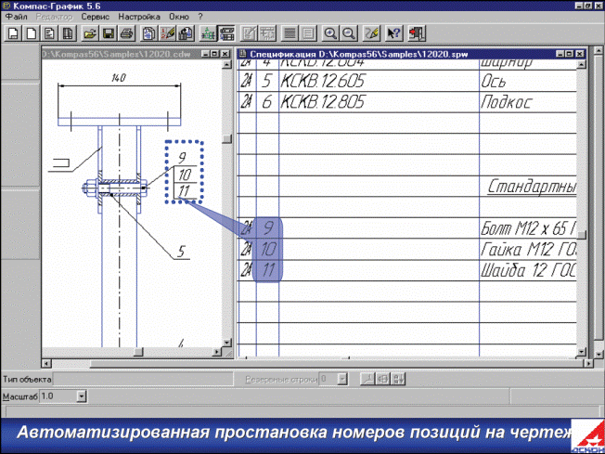Click the drawing window vertical scrollbar thumb

tap(226, 138)
